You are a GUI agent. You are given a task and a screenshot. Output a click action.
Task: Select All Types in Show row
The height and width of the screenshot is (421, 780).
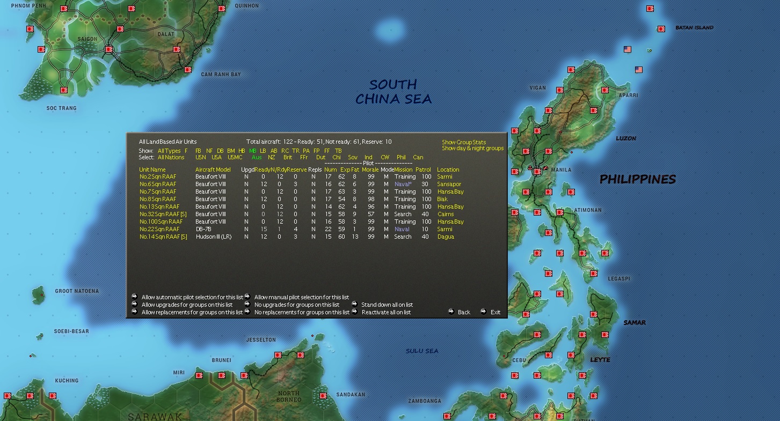169,151
